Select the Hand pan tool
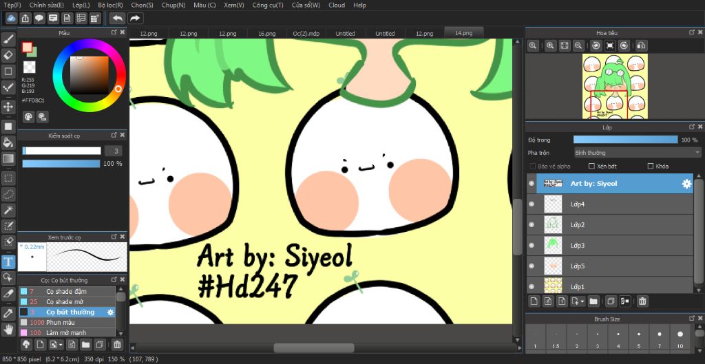Viewport: 705px width, 364px height. point(9,329)
